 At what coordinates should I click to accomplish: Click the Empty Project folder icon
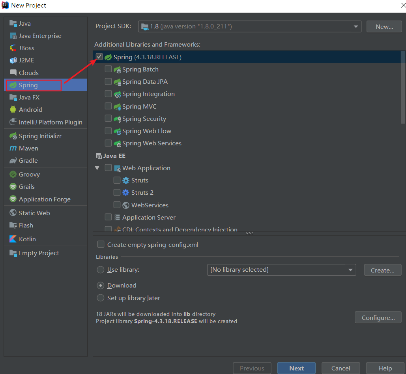[13, 253]
